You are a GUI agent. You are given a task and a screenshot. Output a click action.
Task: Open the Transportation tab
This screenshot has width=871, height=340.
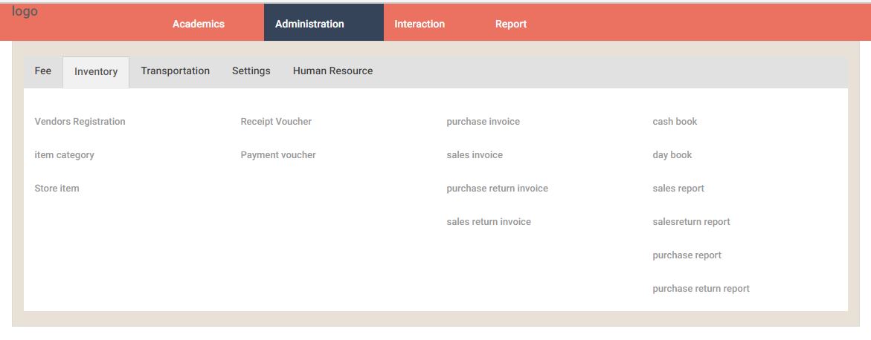(175, 71)
